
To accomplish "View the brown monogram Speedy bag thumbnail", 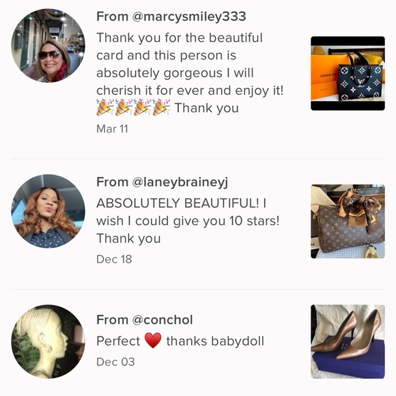I will [348, 221].
